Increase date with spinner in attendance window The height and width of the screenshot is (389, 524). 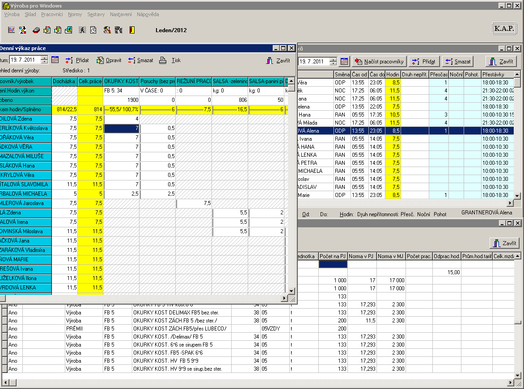click(333, 59)
